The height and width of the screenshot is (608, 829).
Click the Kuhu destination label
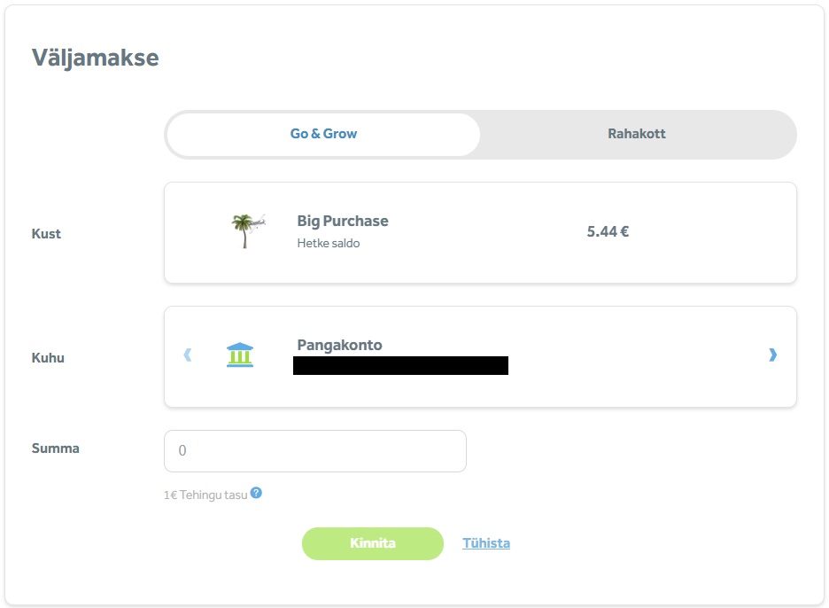coord(48,358)
